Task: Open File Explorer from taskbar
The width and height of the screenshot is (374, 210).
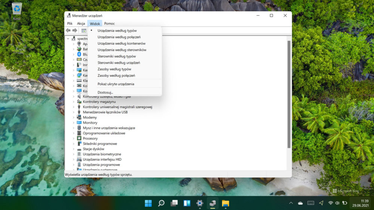Action: [x=226, y=203]
